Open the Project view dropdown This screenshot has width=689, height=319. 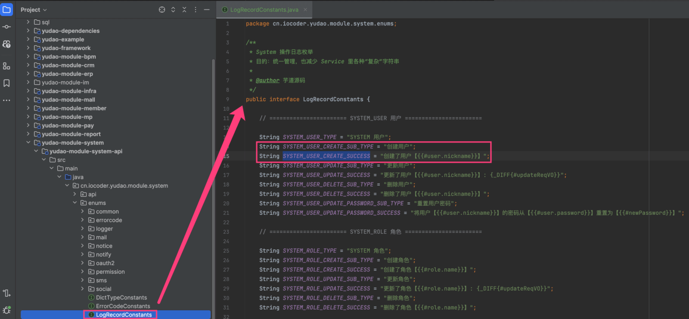[34, 9]
